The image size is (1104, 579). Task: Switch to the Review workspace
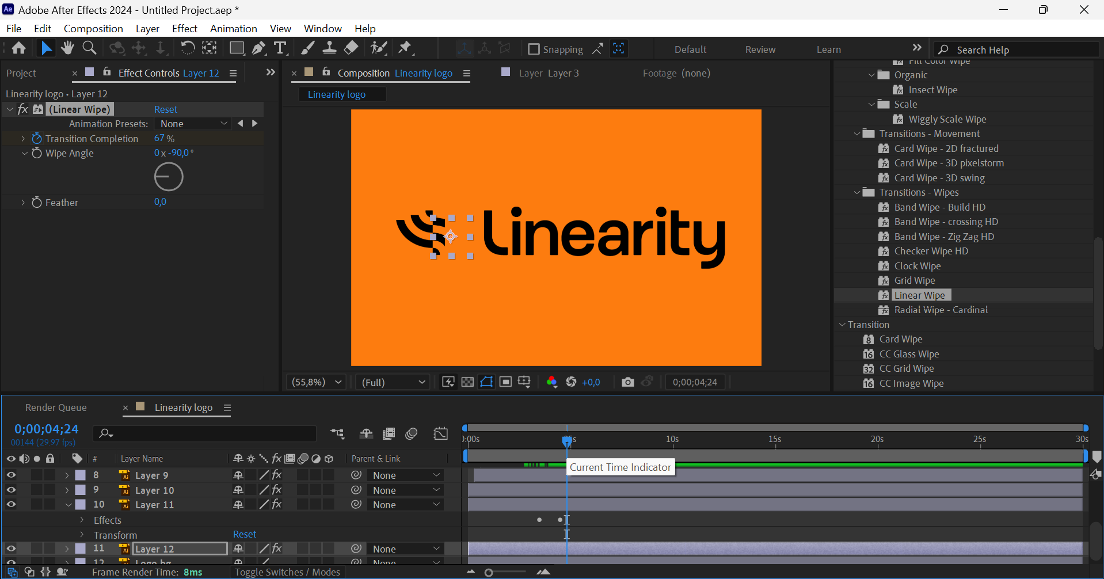[x=760, y=49]
